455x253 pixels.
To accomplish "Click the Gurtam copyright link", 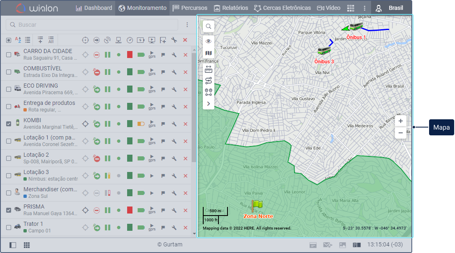I will point(169,245).
